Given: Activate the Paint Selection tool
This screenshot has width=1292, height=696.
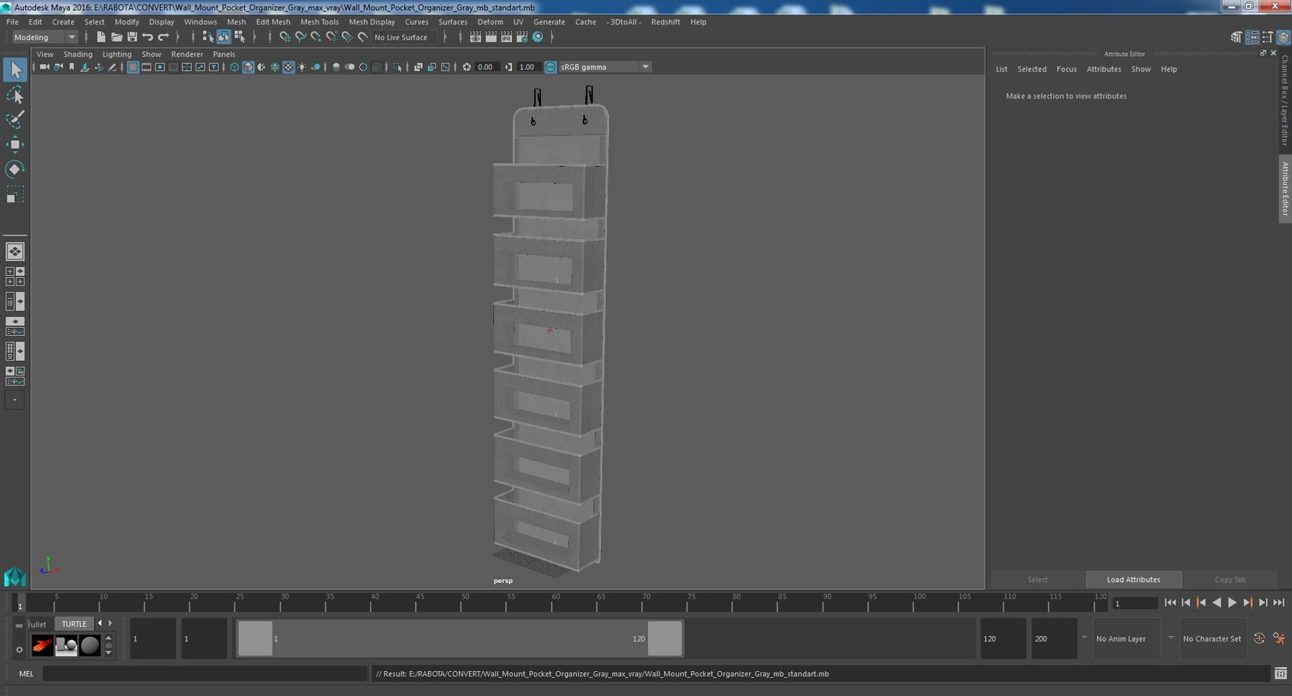Looking at the screenshot, I should pos(15,120).
